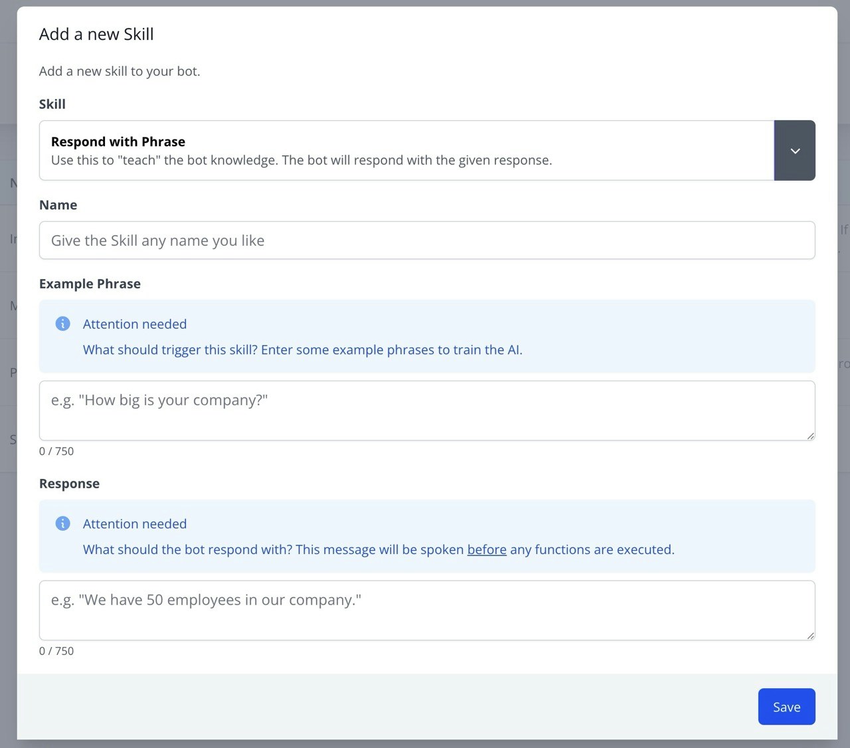Click the 'Response' label
850x748 pixels.
[x=69, y=484]
